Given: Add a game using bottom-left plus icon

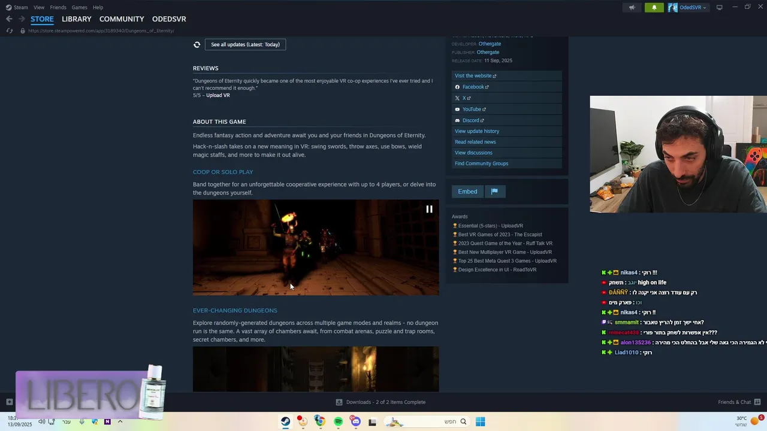Looking at the screenshot, I should click(9, 402).
